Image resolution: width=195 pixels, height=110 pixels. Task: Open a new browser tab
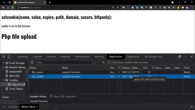pos(50,2)
